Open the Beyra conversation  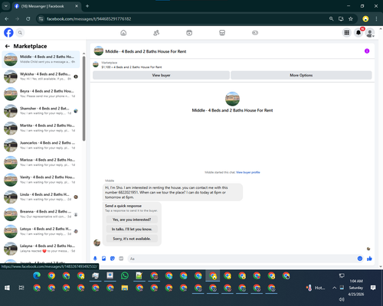point(41,93)
